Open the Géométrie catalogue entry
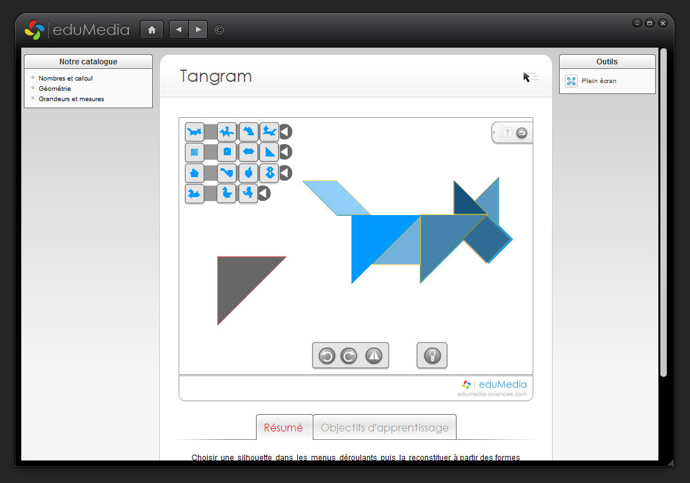The height and width of the screenshot is (483, 690). click(x=55, y=89)
